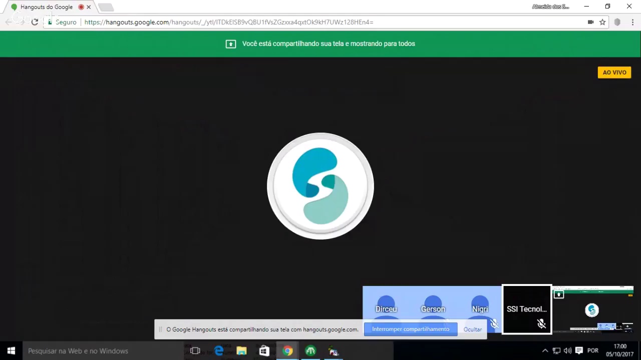Click the 'AO VIVO' live badge
This screenshot has height=360, width=641.
click(x=614, y=72)
